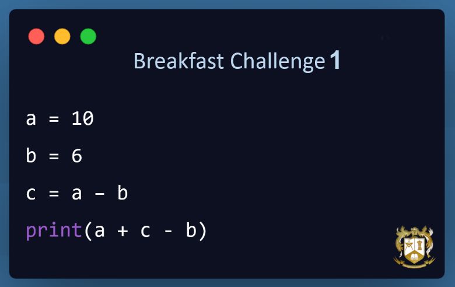455x287 pixels.
Task: Click the closing parenthesis of print
Action: click(202, 231)
